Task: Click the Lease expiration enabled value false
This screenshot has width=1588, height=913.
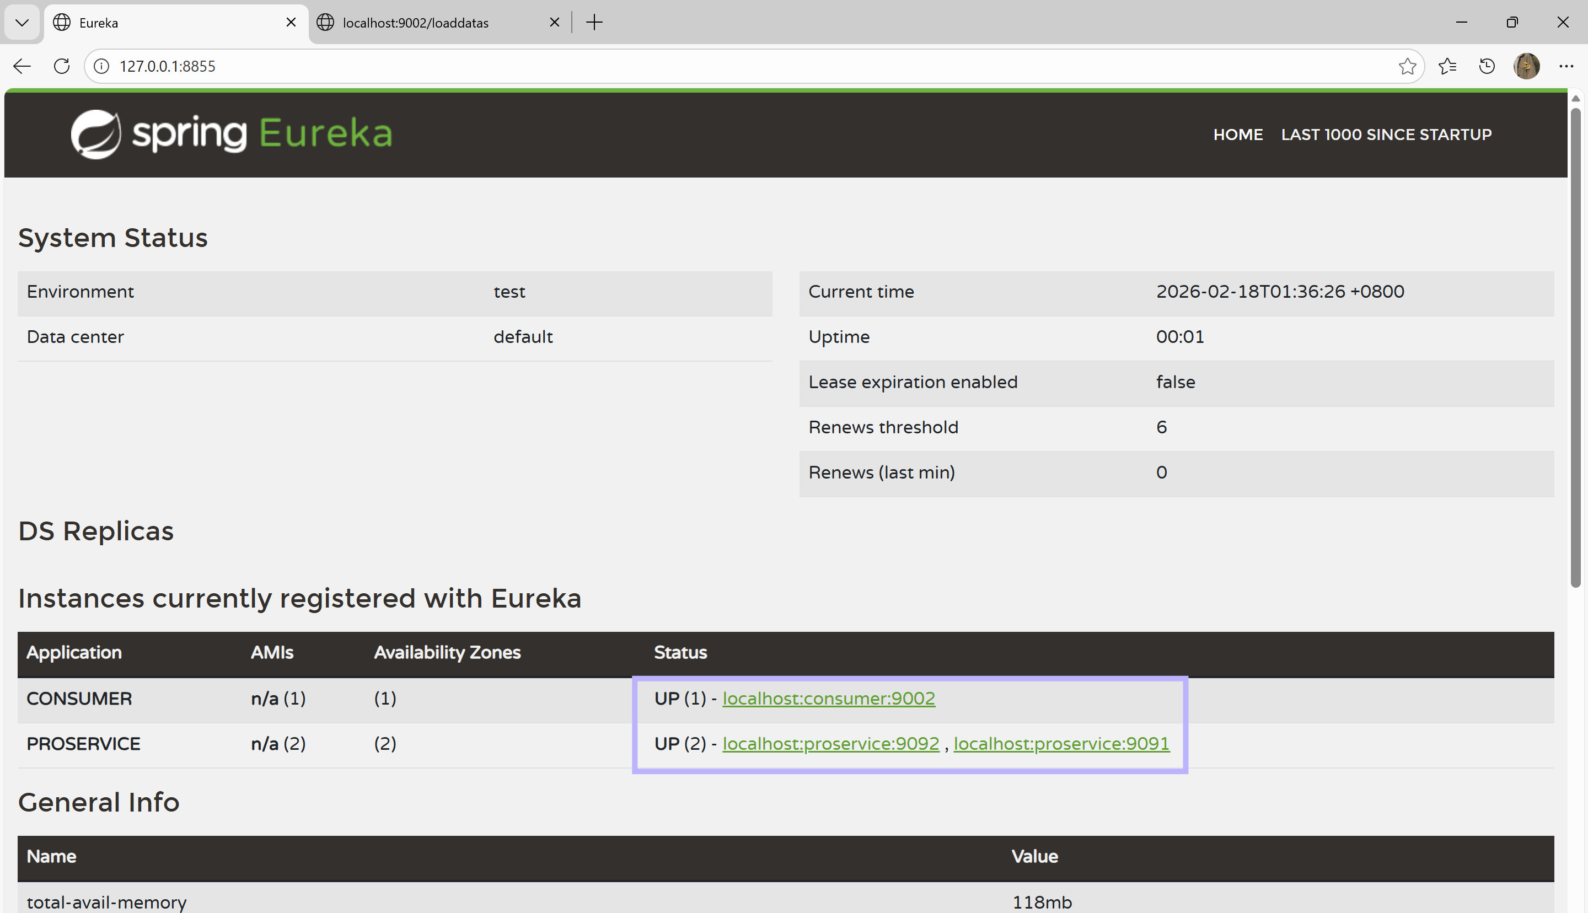Action: (1176, 382)
